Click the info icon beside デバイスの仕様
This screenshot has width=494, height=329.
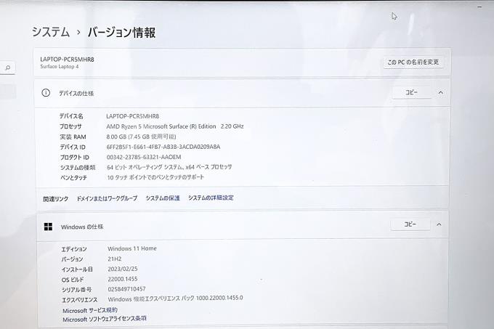click(46, 92)
